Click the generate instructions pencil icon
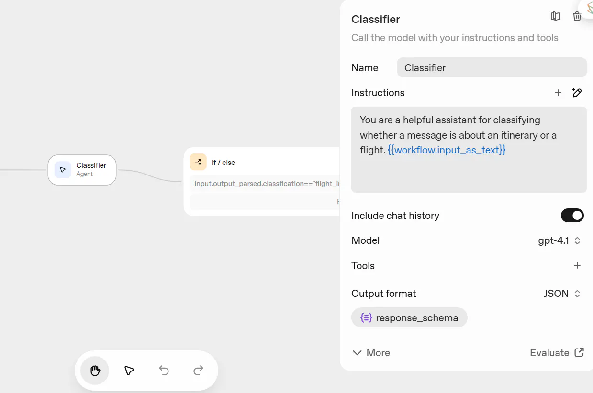 (577, 93)
